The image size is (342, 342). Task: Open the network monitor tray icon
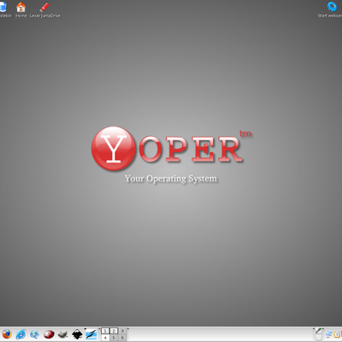pos(329,334)
